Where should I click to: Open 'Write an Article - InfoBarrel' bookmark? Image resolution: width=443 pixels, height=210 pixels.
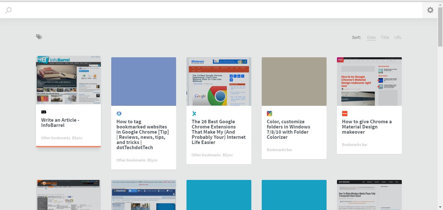pyautogui.click(x=60, y=123)
